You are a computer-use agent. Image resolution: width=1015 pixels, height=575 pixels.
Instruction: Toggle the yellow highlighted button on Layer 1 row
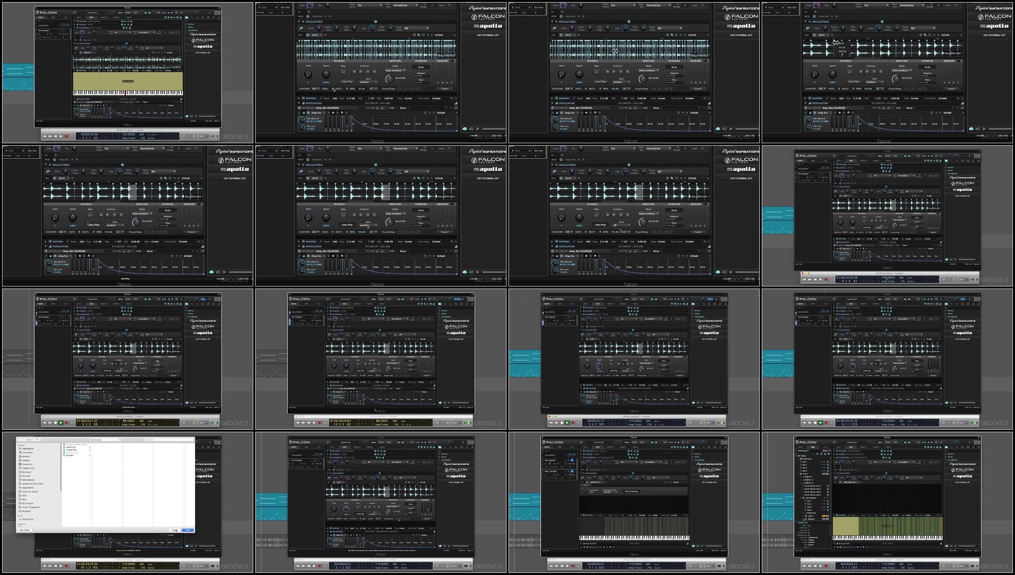tap(823, 516)
